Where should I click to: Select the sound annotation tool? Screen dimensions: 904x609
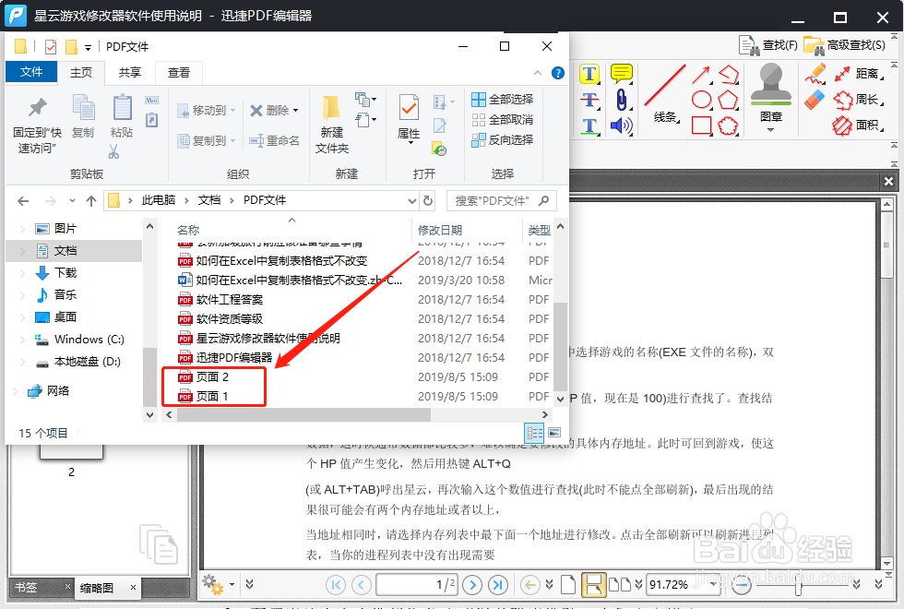coord(620,125)
